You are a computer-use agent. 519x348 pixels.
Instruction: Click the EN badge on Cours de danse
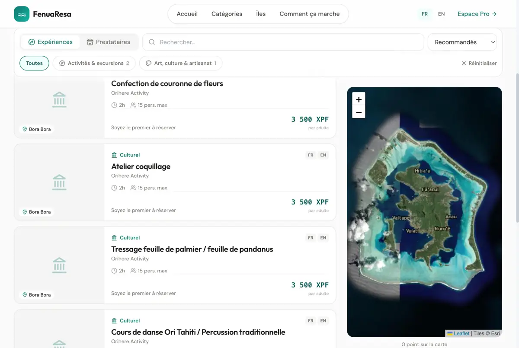pos(323,321)
